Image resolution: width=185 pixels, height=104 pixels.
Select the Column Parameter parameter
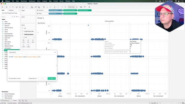pos(10,94)
